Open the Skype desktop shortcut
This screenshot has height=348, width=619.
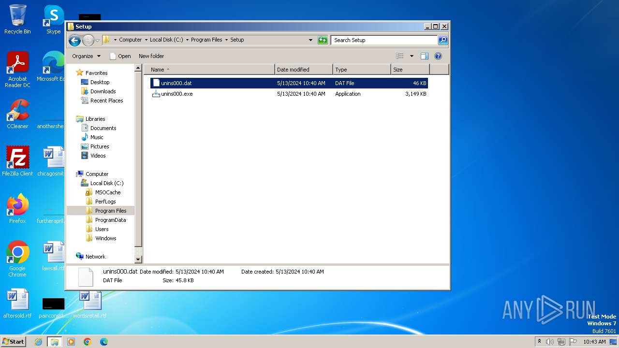click(54, 19)
